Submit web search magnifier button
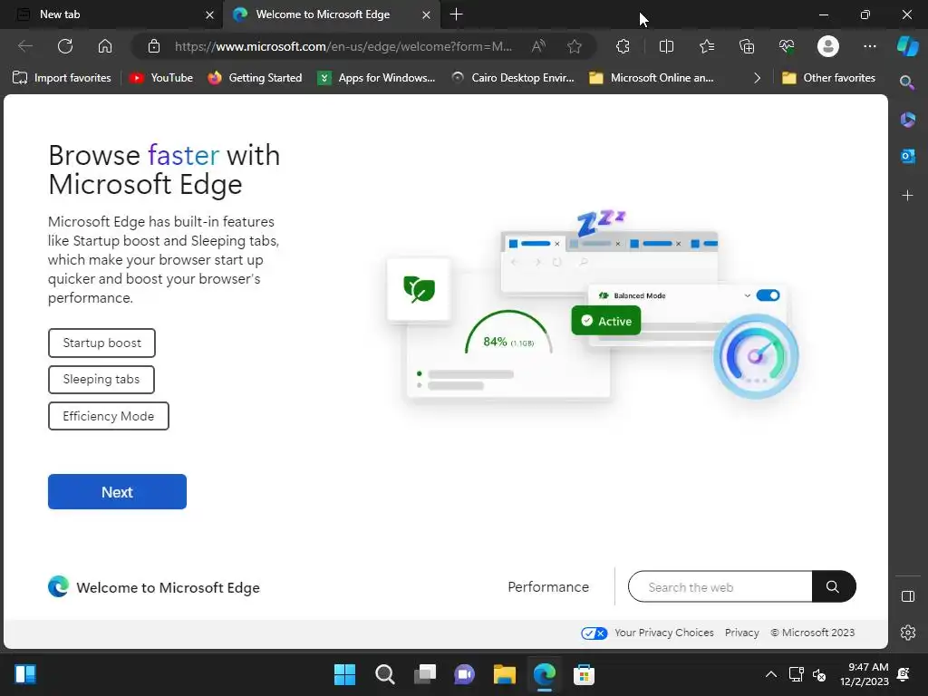Image resolution: width=928 pixels, height=696 pixels. pyautogui.click(x=834, y=586)
